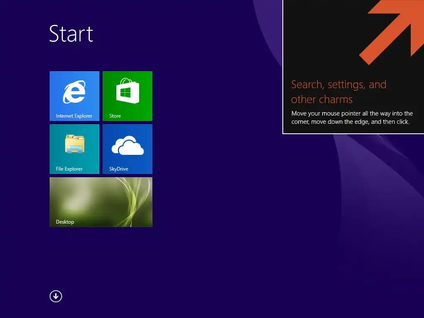Viewport: 424px width, 318px height.
Task: Click the 'Search, settings, and other charms' heading
Action: click(339, 92)
